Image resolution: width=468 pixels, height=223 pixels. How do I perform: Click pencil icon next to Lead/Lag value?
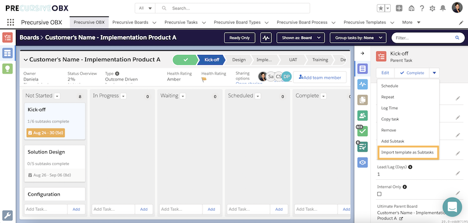click(458, 173)
